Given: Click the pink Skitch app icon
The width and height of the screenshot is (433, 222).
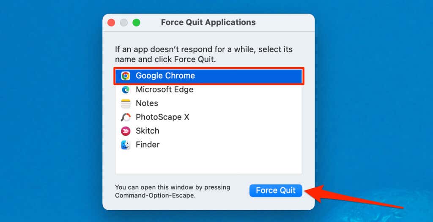Looking at the screenshot, I should tap(126, 131).
